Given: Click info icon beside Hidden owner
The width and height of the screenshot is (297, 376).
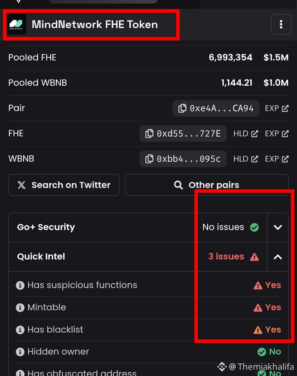Looking at the screenshot, I should click(20, 352).
